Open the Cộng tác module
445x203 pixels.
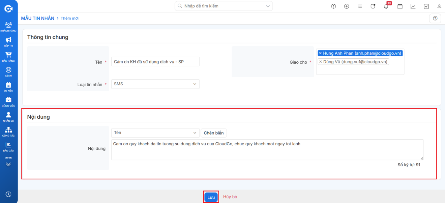(8, 132)
